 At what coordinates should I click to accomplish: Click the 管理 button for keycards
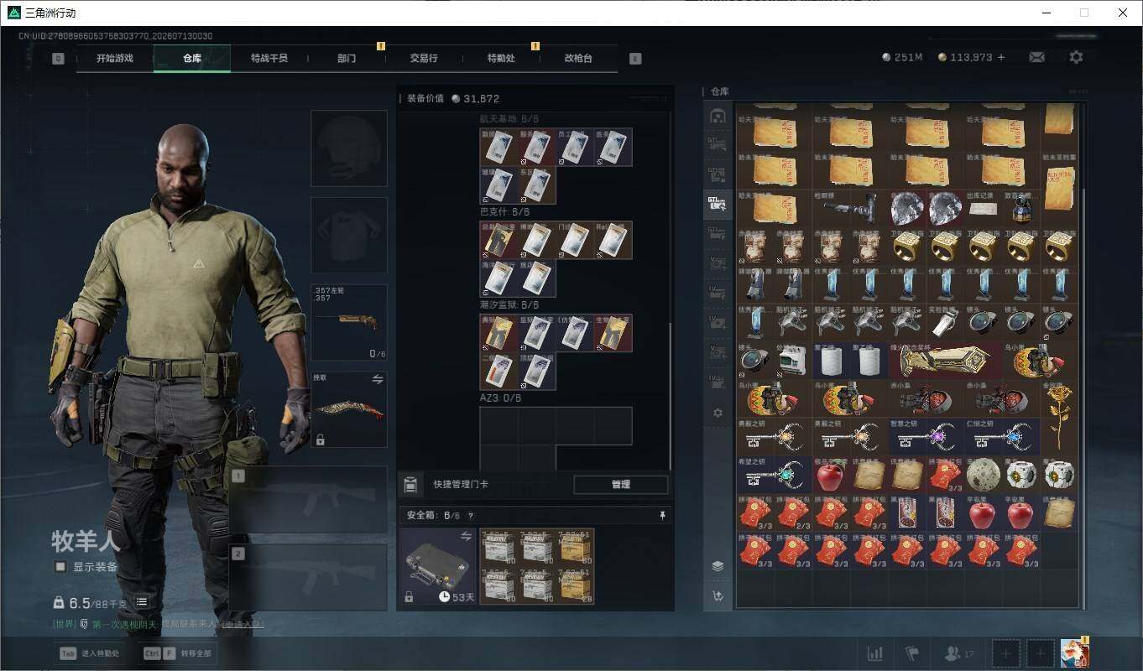pyautogui.click(x=621, y=484)
